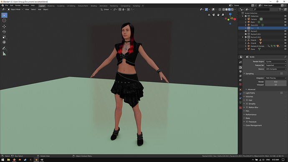Open the Render Engine dropdown

276,61
